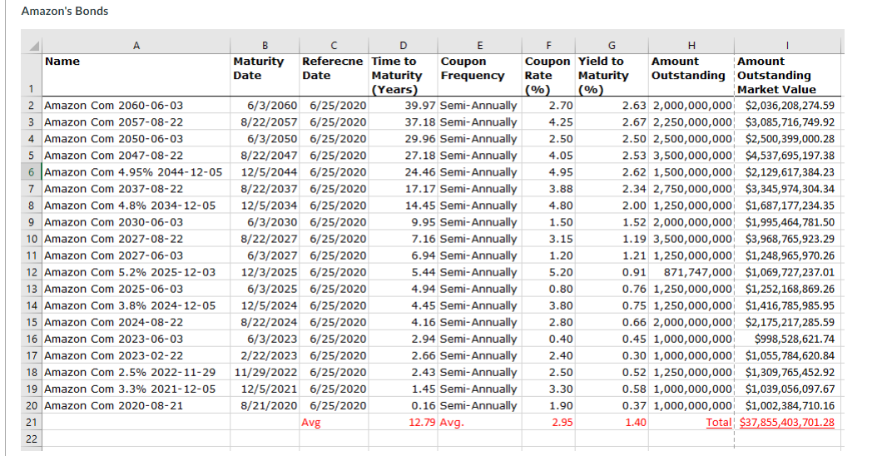Viewport: 892px width, 456px height.
Task: Select column A header
Action: tap(136, 46)
